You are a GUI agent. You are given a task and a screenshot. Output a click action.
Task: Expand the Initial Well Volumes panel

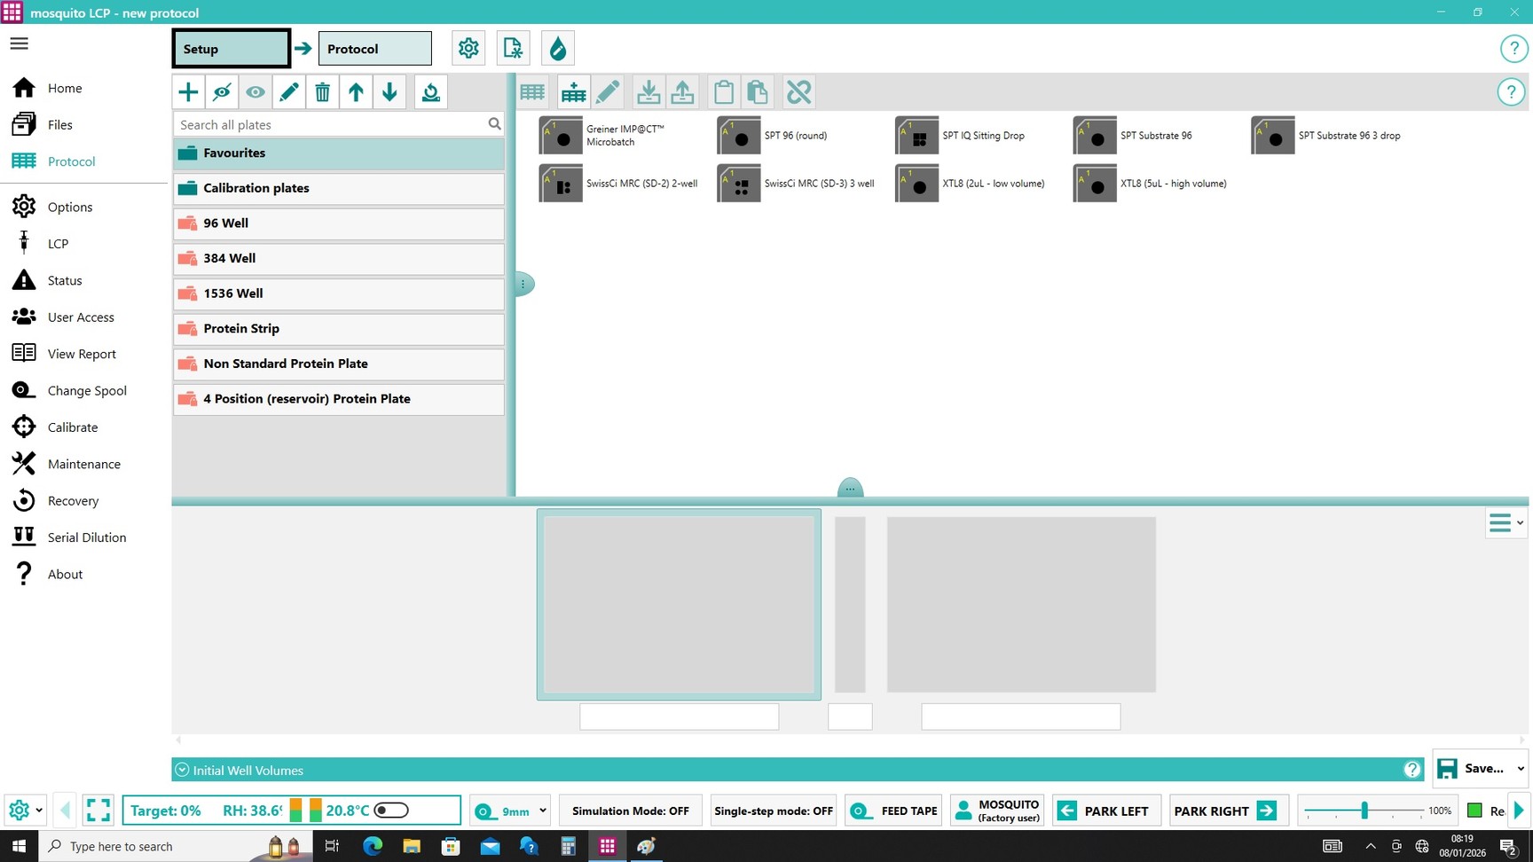182,770
